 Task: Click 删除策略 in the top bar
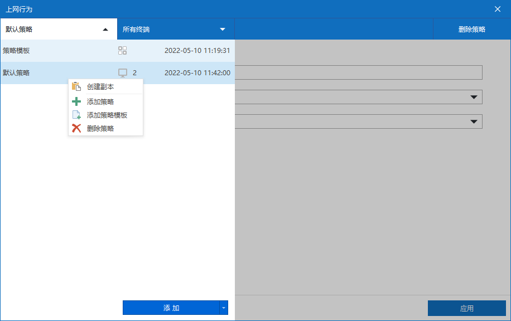pyautogui.click(x=471, y=30)
